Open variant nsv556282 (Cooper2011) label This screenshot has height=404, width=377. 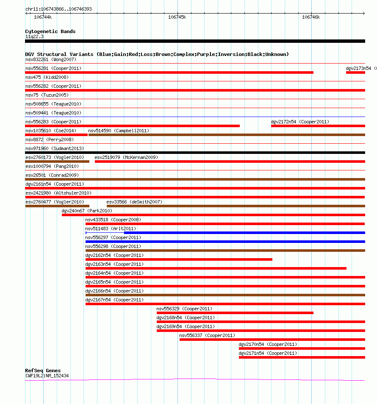(53, 86)
